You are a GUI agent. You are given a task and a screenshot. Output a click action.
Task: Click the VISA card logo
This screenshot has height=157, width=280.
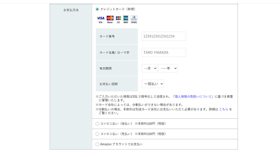pyautogui.click(x=100, y=18)
